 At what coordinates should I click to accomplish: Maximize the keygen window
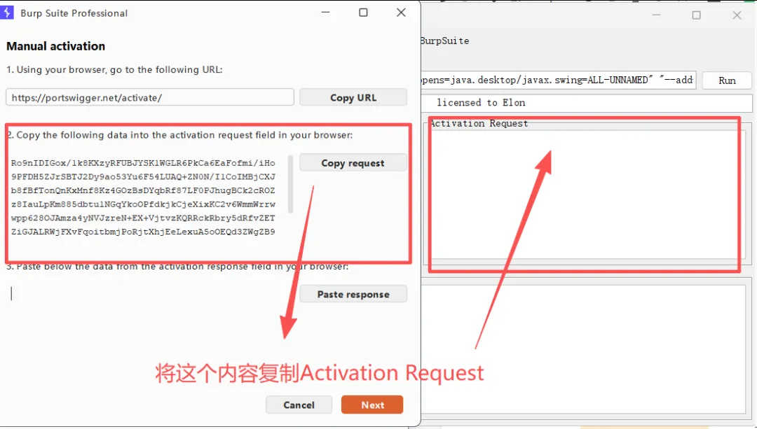(x=696, y=15)
